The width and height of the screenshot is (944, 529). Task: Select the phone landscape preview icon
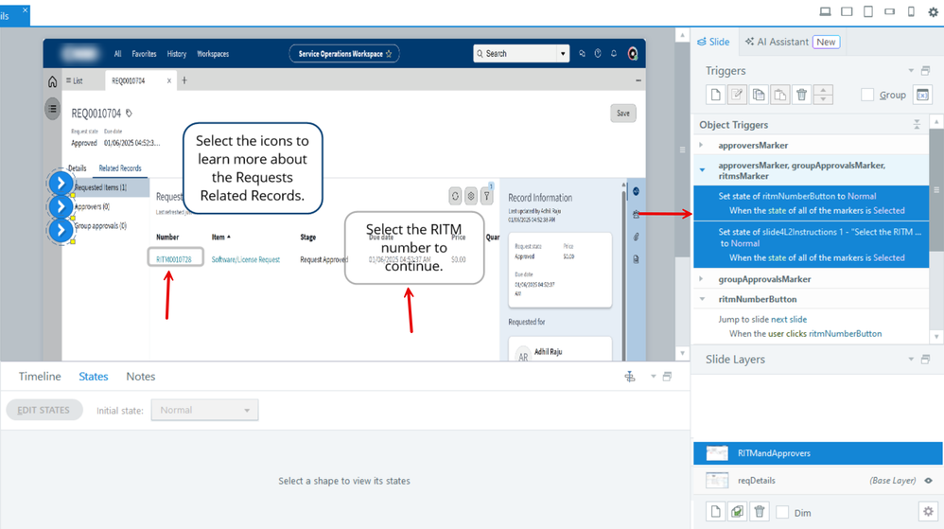(889, 11)
